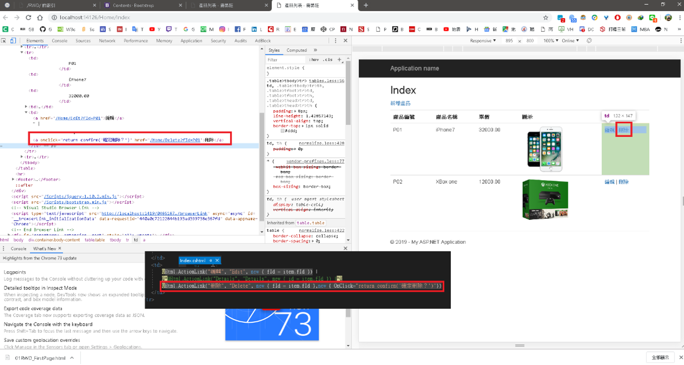
Task: Open the jquery-1.10.2.min.js script link
Action: point(81,196)
